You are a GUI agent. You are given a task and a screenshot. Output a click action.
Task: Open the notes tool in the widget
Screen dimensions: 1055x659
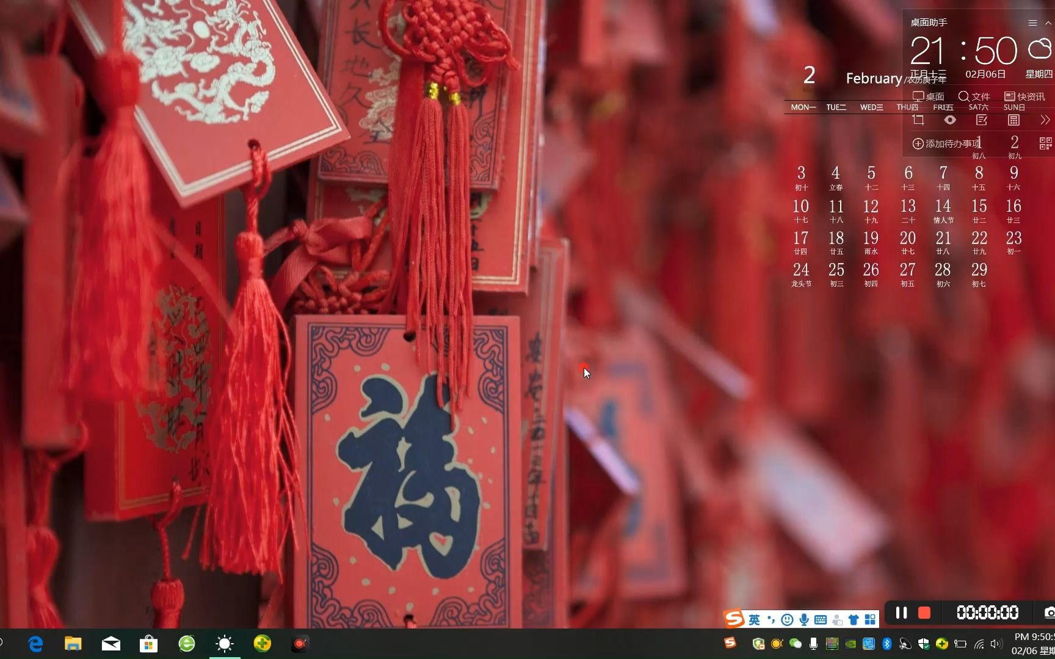(x=982, y=120)
